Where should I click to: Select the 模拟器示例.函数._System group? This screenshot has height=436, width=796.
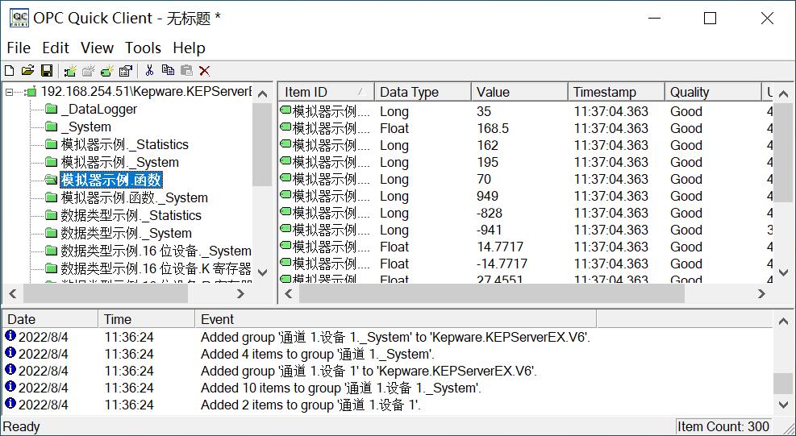tap(135, 198)
